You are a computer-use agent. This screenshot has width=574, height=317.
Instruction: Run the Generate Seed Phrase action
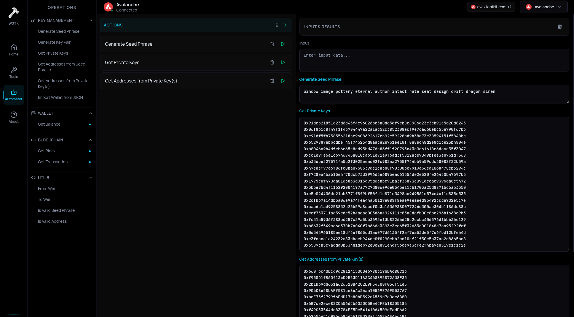pos(283,44)
